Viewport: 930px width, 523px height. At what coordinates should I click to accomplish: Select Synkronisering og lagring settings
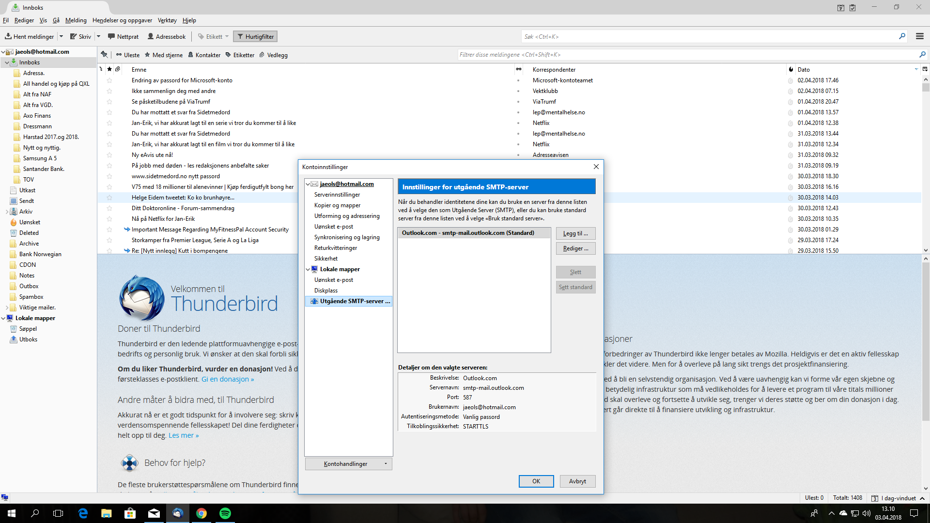pyautogui.click(x=347, y=237)
